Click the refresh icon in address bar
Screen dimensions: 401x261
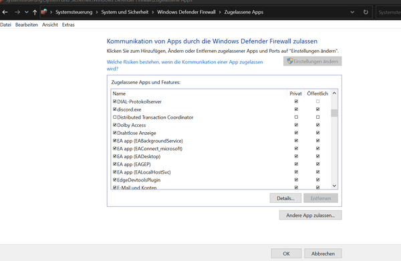pyautogui.click(x=366, y=12)
